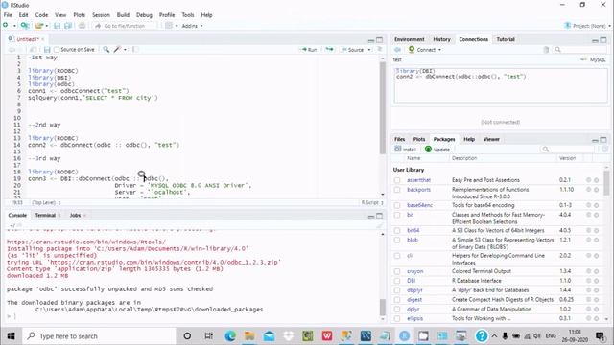Click the Windows Start button
The image size is (614, 345).
click(x=11, y=336)
